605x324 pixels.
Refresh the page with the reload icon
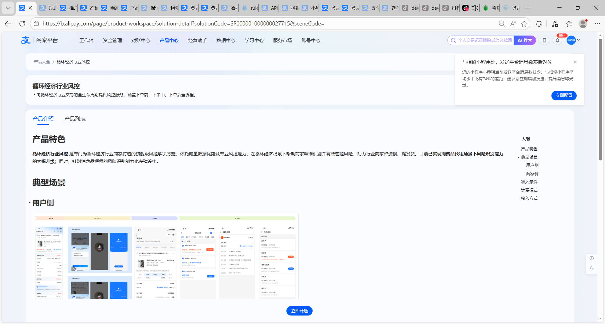(22, 24)
